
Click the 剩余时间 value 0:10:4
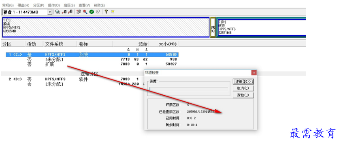[x=193, y=125]
